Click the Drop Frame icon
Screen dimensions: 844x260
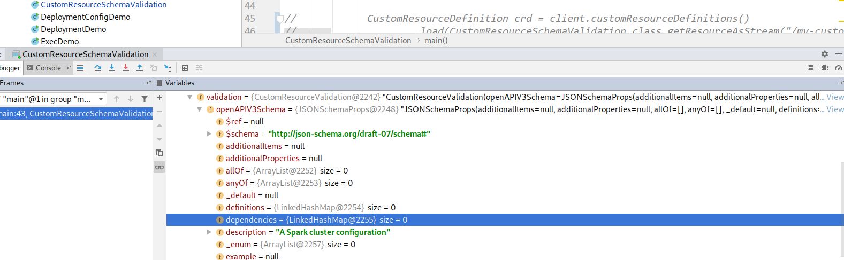154,68
